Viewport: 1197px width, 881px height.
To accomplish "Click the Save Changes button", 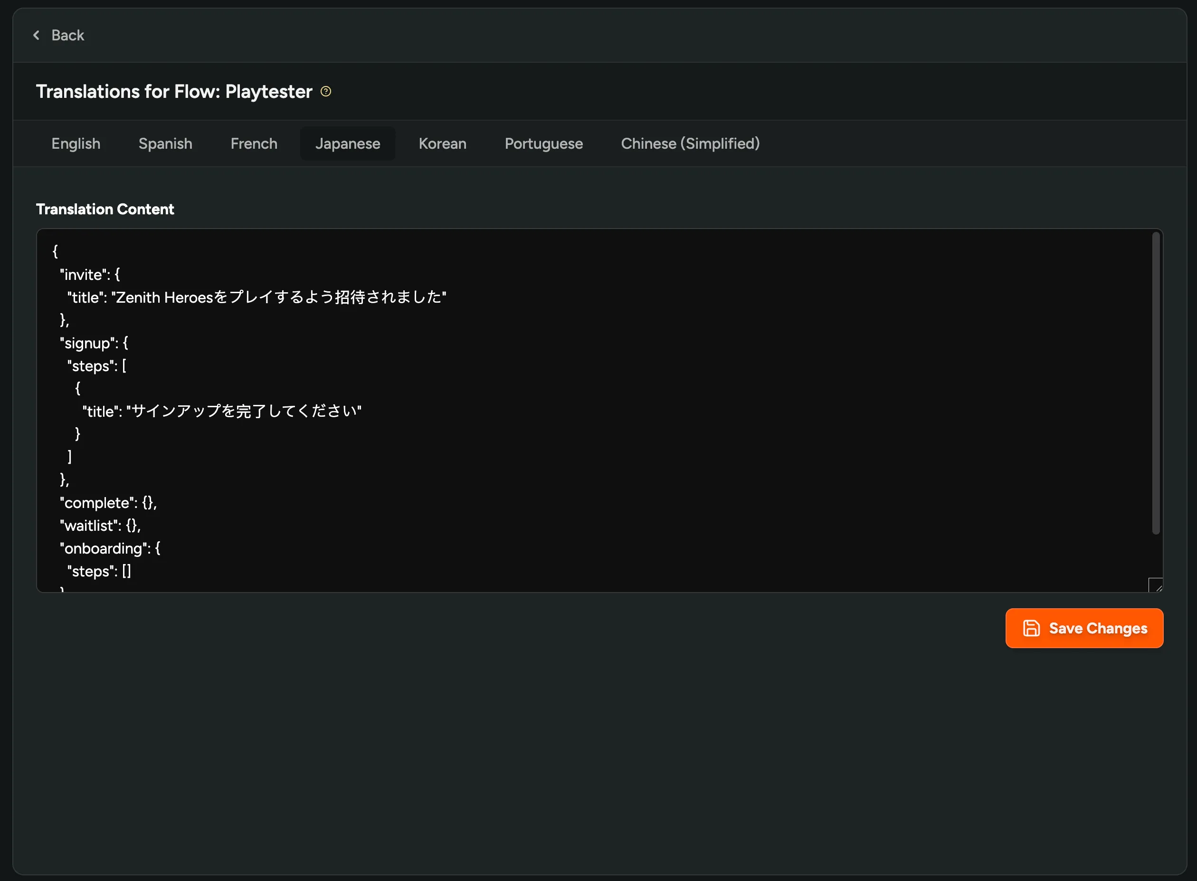I will click(x=1084, y=628).
